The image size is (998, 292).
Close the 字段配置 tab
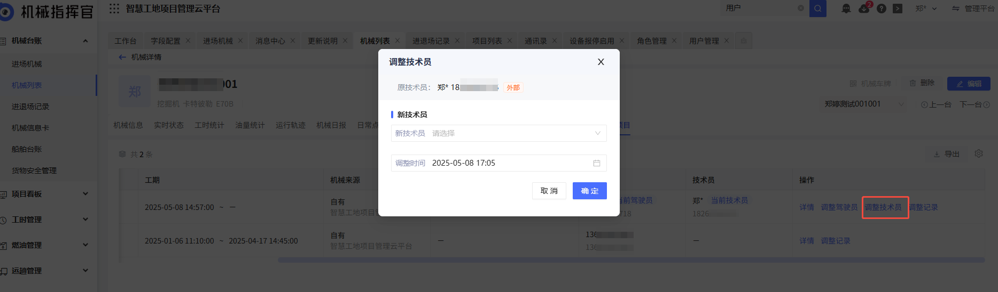click(x=188, y=40)
